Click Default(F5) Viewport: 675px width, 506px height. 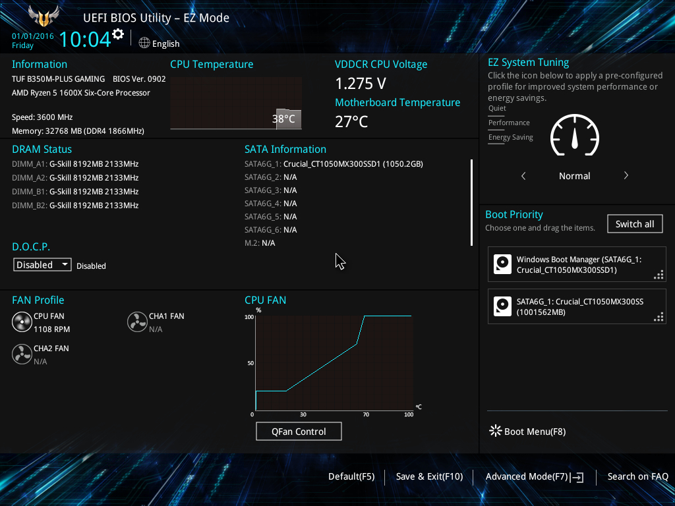click(x=351, y=476)
